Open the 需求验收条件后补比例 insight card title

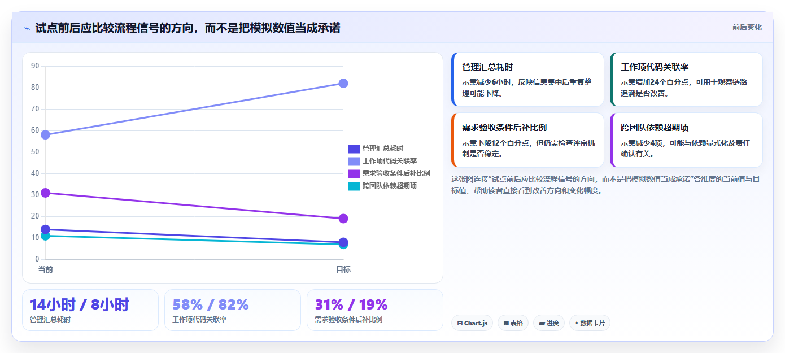(504, 127)
